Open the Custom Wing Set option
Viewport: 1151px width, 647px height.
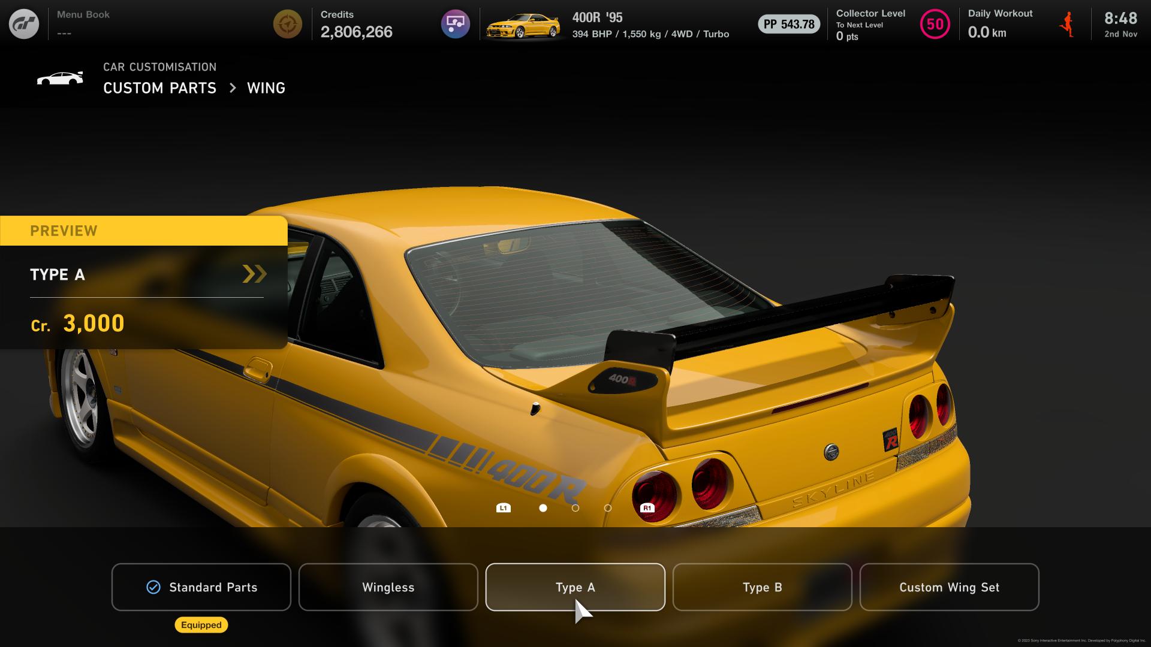pos(950,587)
